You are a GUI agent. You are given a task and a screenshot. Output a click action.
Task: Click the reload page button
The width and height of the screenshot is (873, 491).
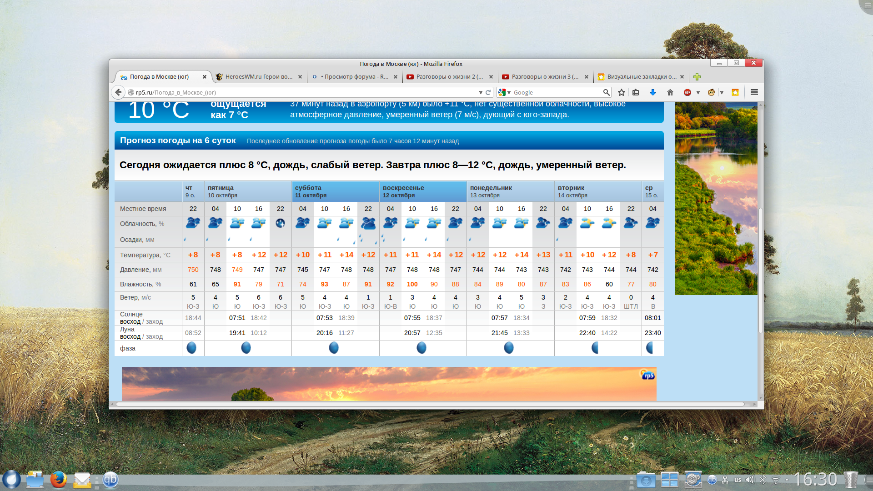488,92
